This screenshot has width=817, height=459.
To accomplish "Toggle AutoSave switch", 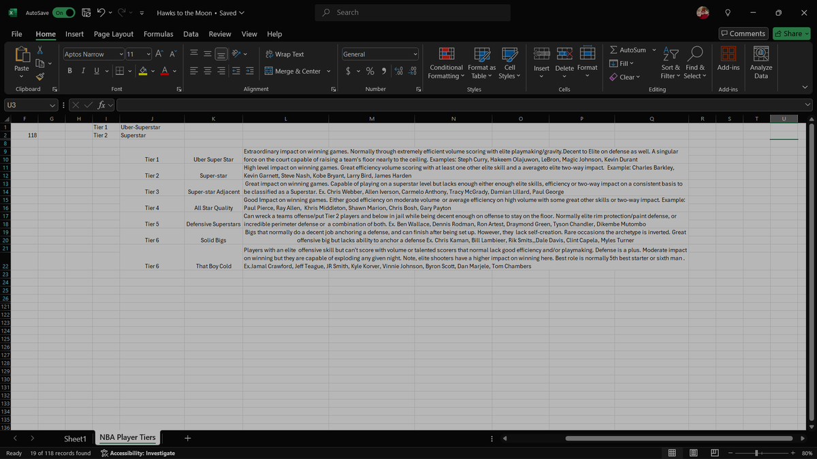I will click(63, 12).
